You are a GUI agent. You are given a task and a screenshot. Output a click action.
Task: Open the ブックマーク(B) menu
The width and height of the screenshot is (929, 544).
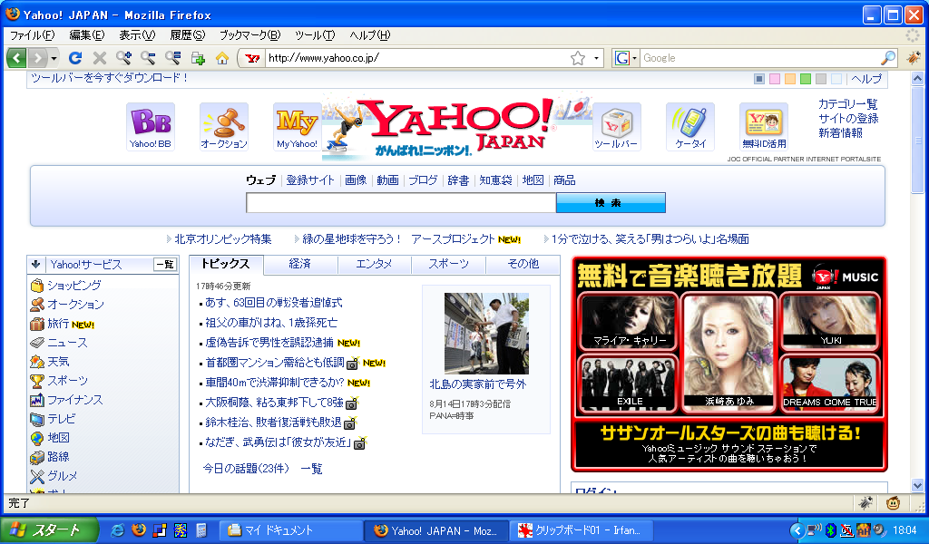point(250,35)
